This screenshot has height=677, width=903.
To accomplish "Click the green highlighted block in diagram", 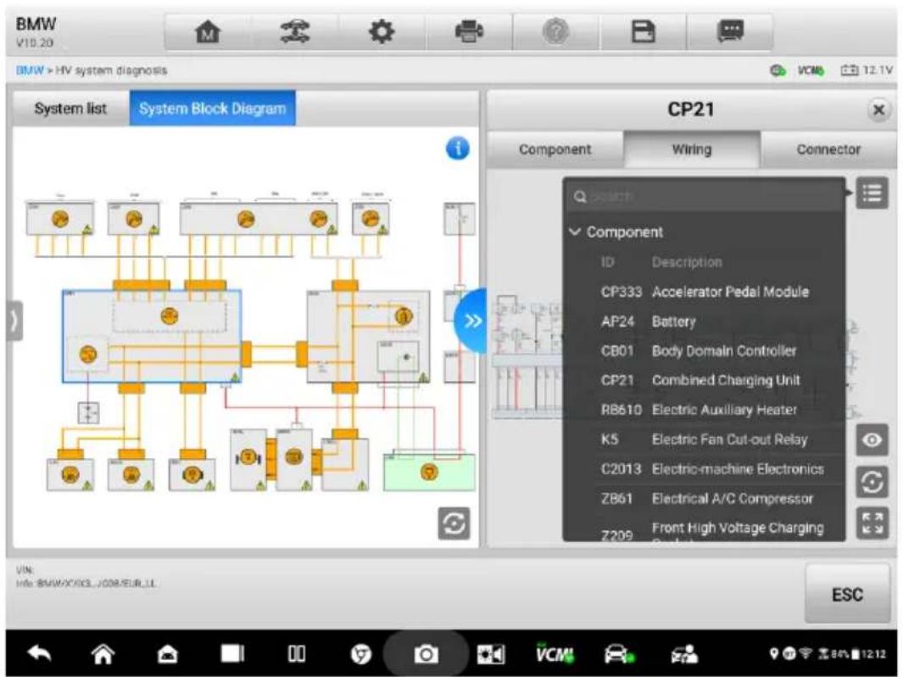I will point(429,473).
